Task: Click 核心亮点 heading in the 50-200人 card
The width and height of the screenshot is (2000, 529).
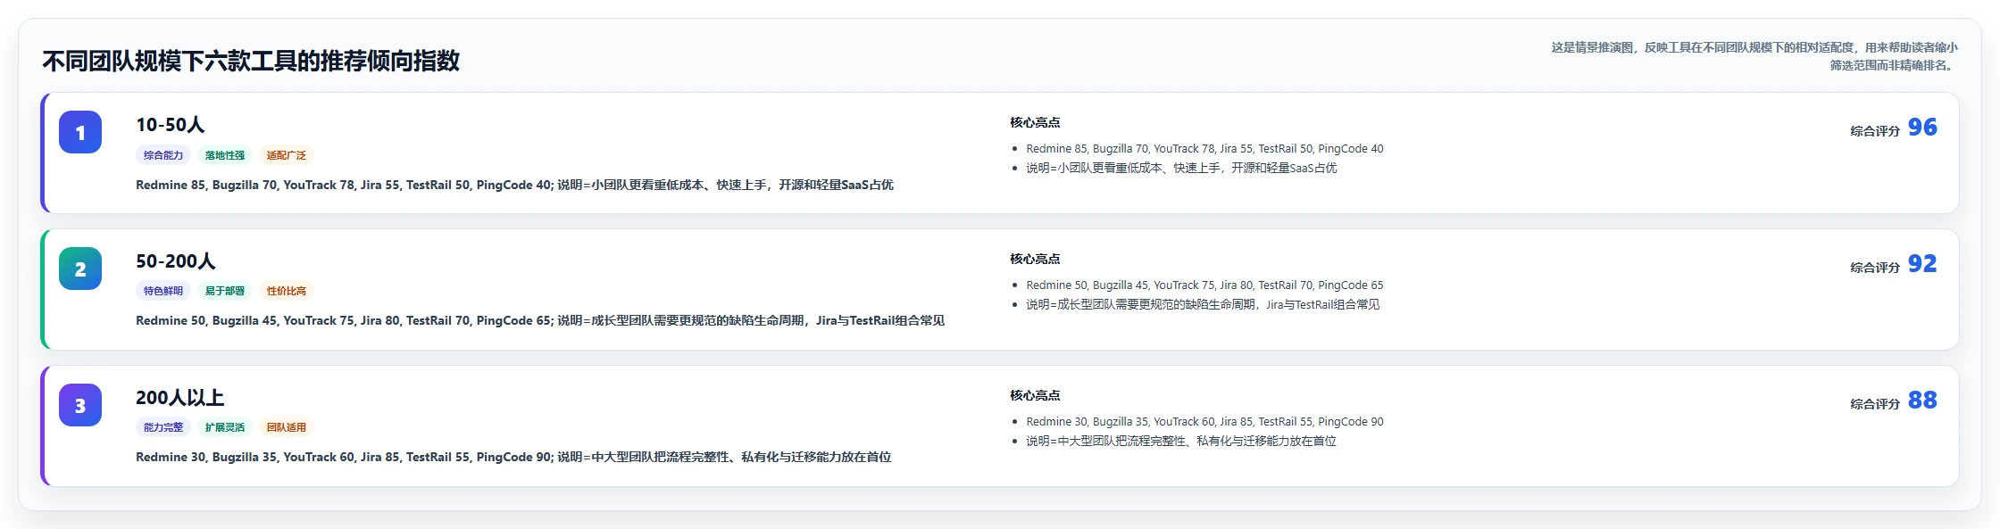Action: click(1035, 259)
